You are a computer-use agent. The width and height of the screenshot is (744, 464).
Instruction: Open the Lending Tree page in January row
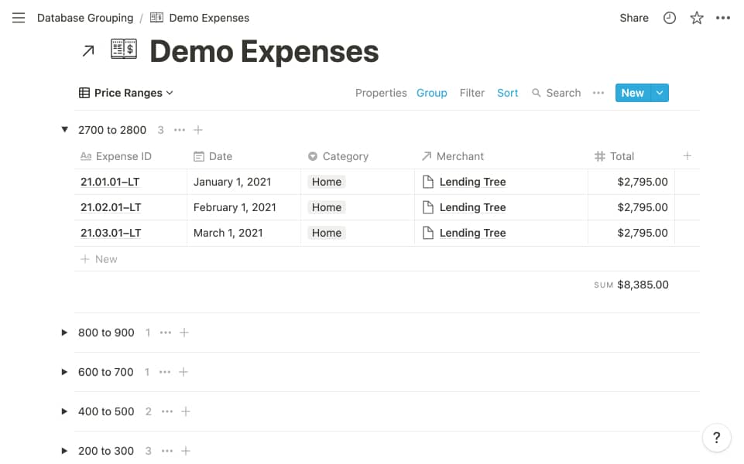click(472, 183)
